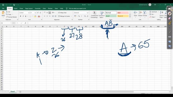Click the Format Painter brush
173x97 pixels.
click(7, 17)
